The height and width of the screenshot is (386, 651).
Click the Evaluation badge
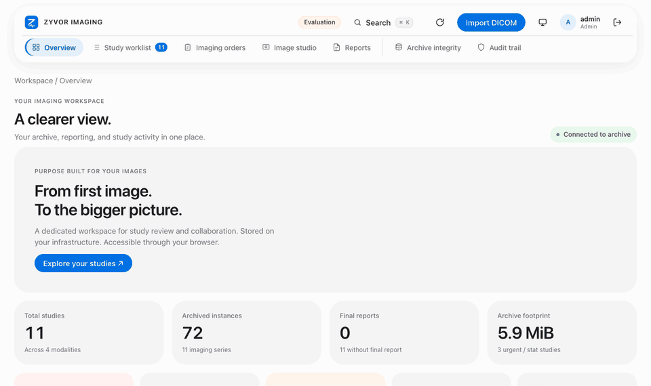tap(319, 22)
